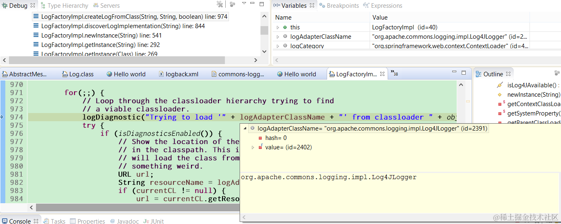Open the second Hello world editor tab

pos(296,74)
